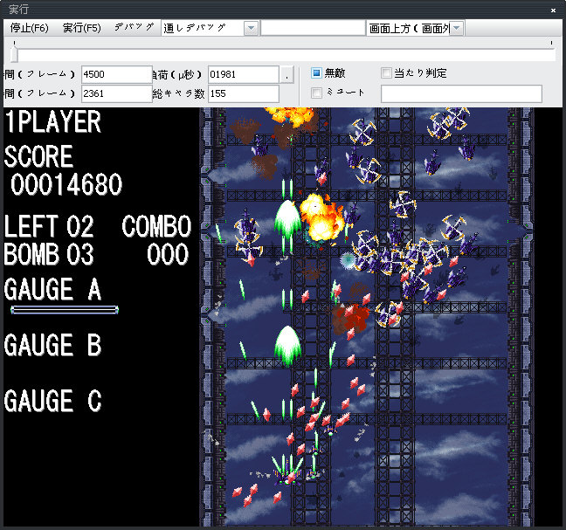Click the GAUGE A bar
566x530 pixels.
click(65, 310)
